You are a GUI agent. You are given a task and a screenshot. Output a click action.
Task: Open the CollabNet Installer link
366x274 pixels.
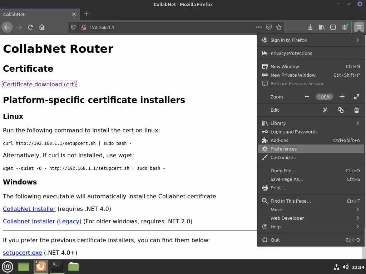pos(29,209)
